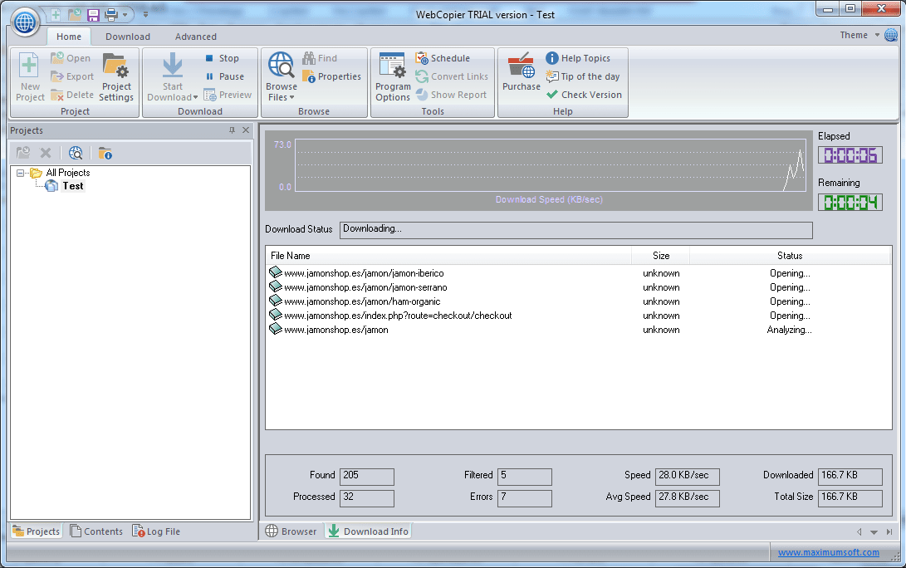The image size is (906, 568).
Task: Click Show Report
Action: 451,95
